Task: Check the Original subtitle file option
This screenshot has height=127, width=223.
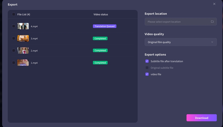Action: coord(147,68)
